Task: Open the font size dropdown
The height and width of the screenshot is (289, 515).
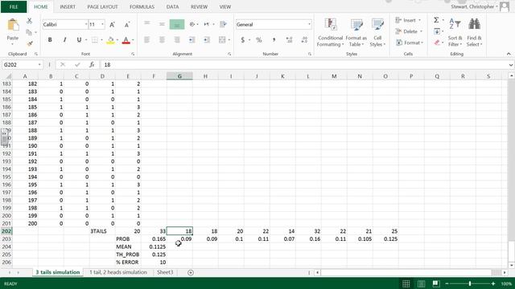Action: 102,25
